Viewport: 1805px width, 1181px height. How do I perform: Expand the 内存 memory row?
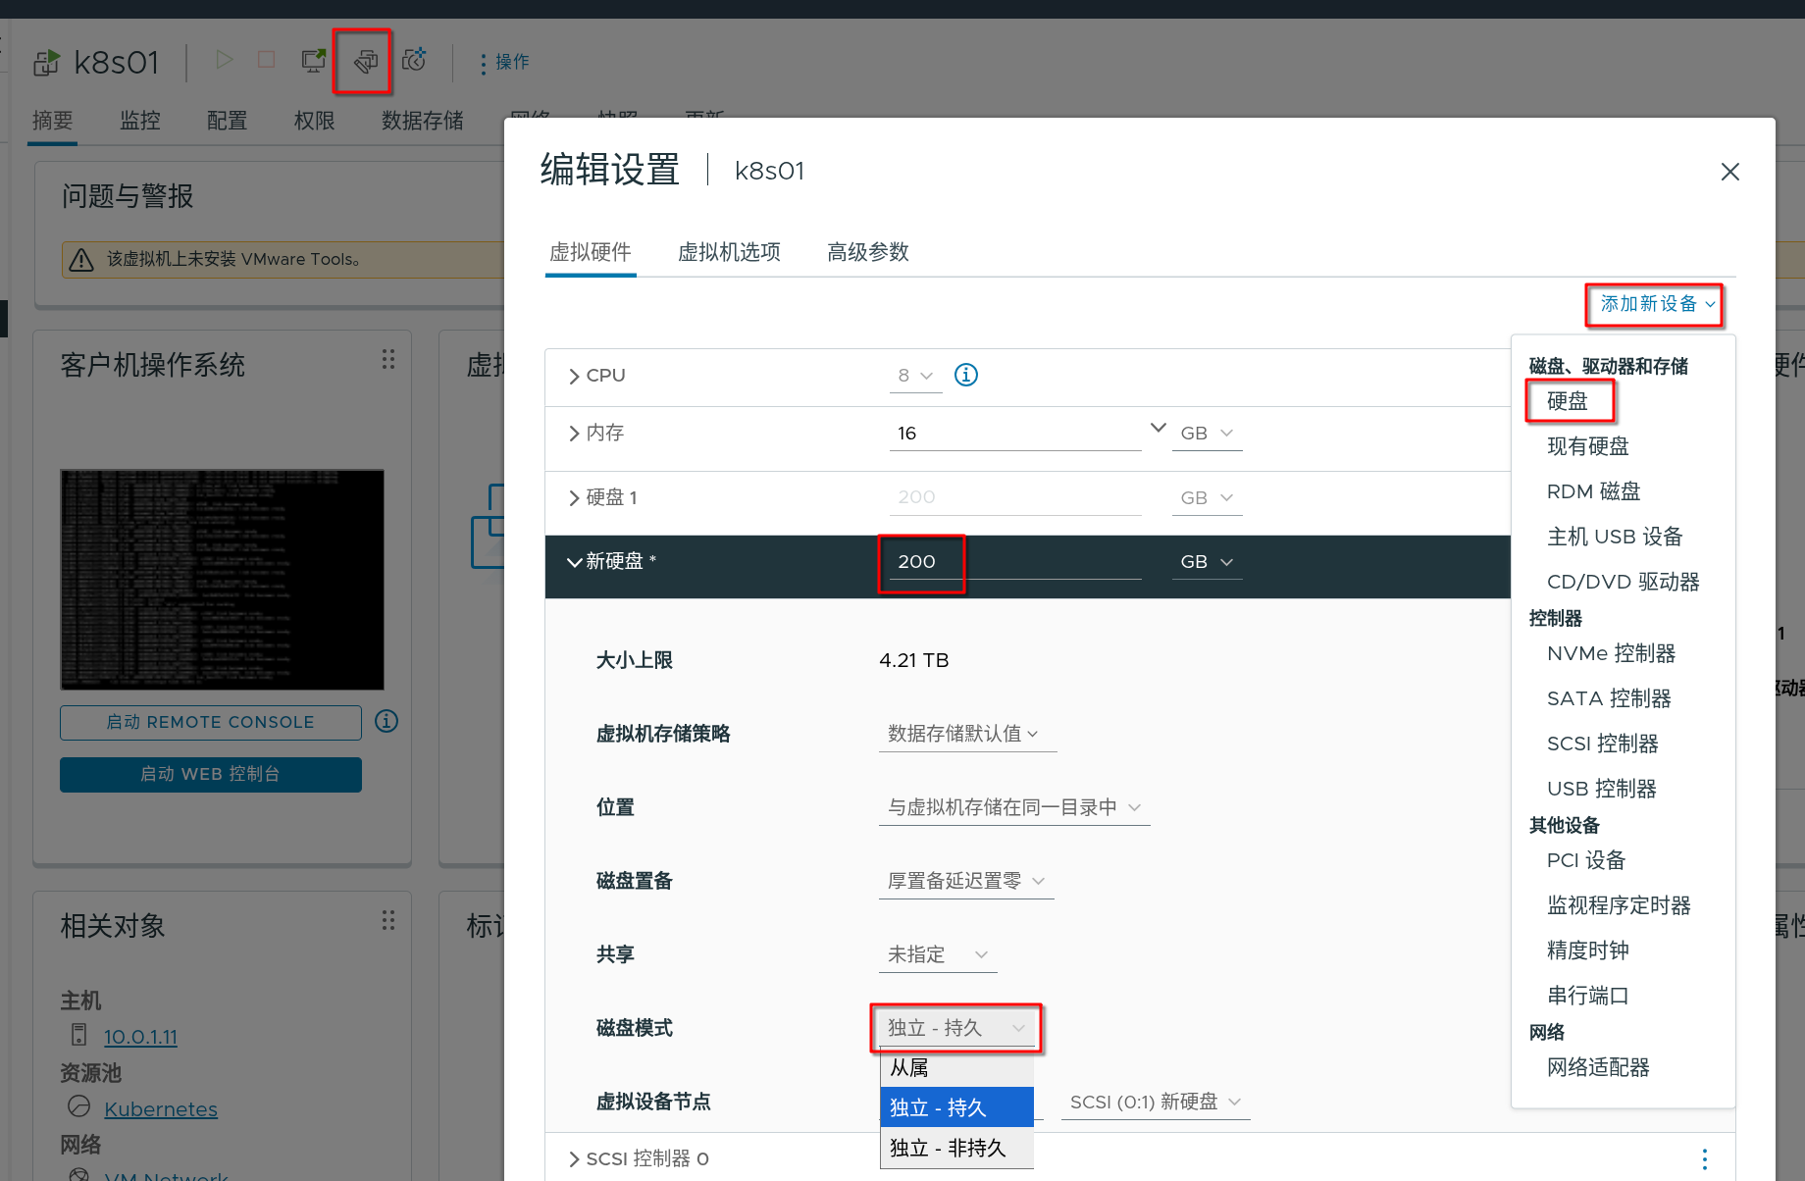click(x=574, y=434)
